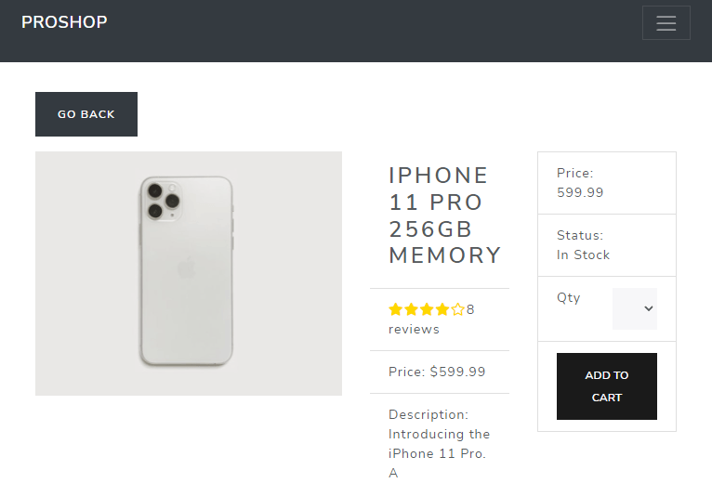Select the iPhone 11 Pro 256GB title
712x483 pixels.
coord(444,215)
